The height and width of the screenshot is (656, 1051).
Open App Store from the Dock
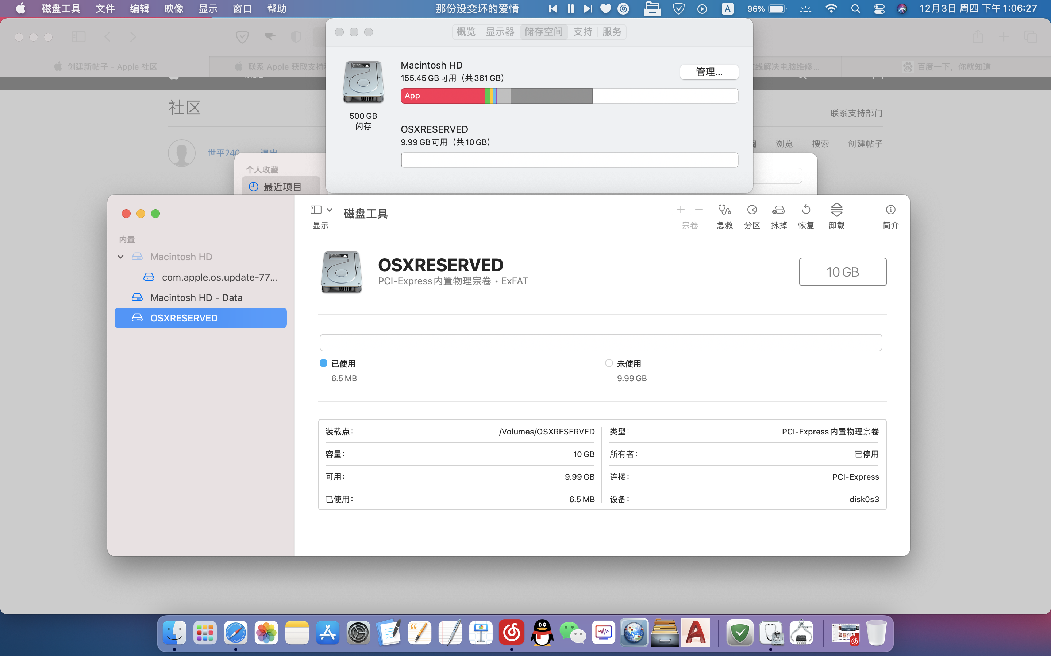click(x=327, y=633)
